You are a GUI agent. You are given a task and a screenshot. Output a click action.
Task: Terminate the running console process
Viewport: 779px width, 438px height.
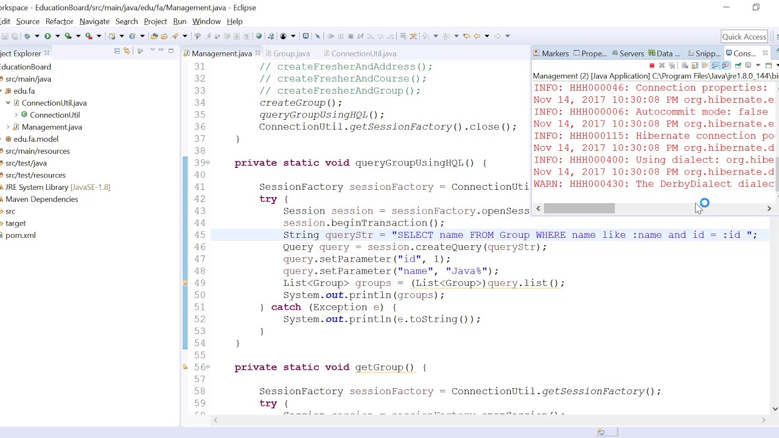652,65
